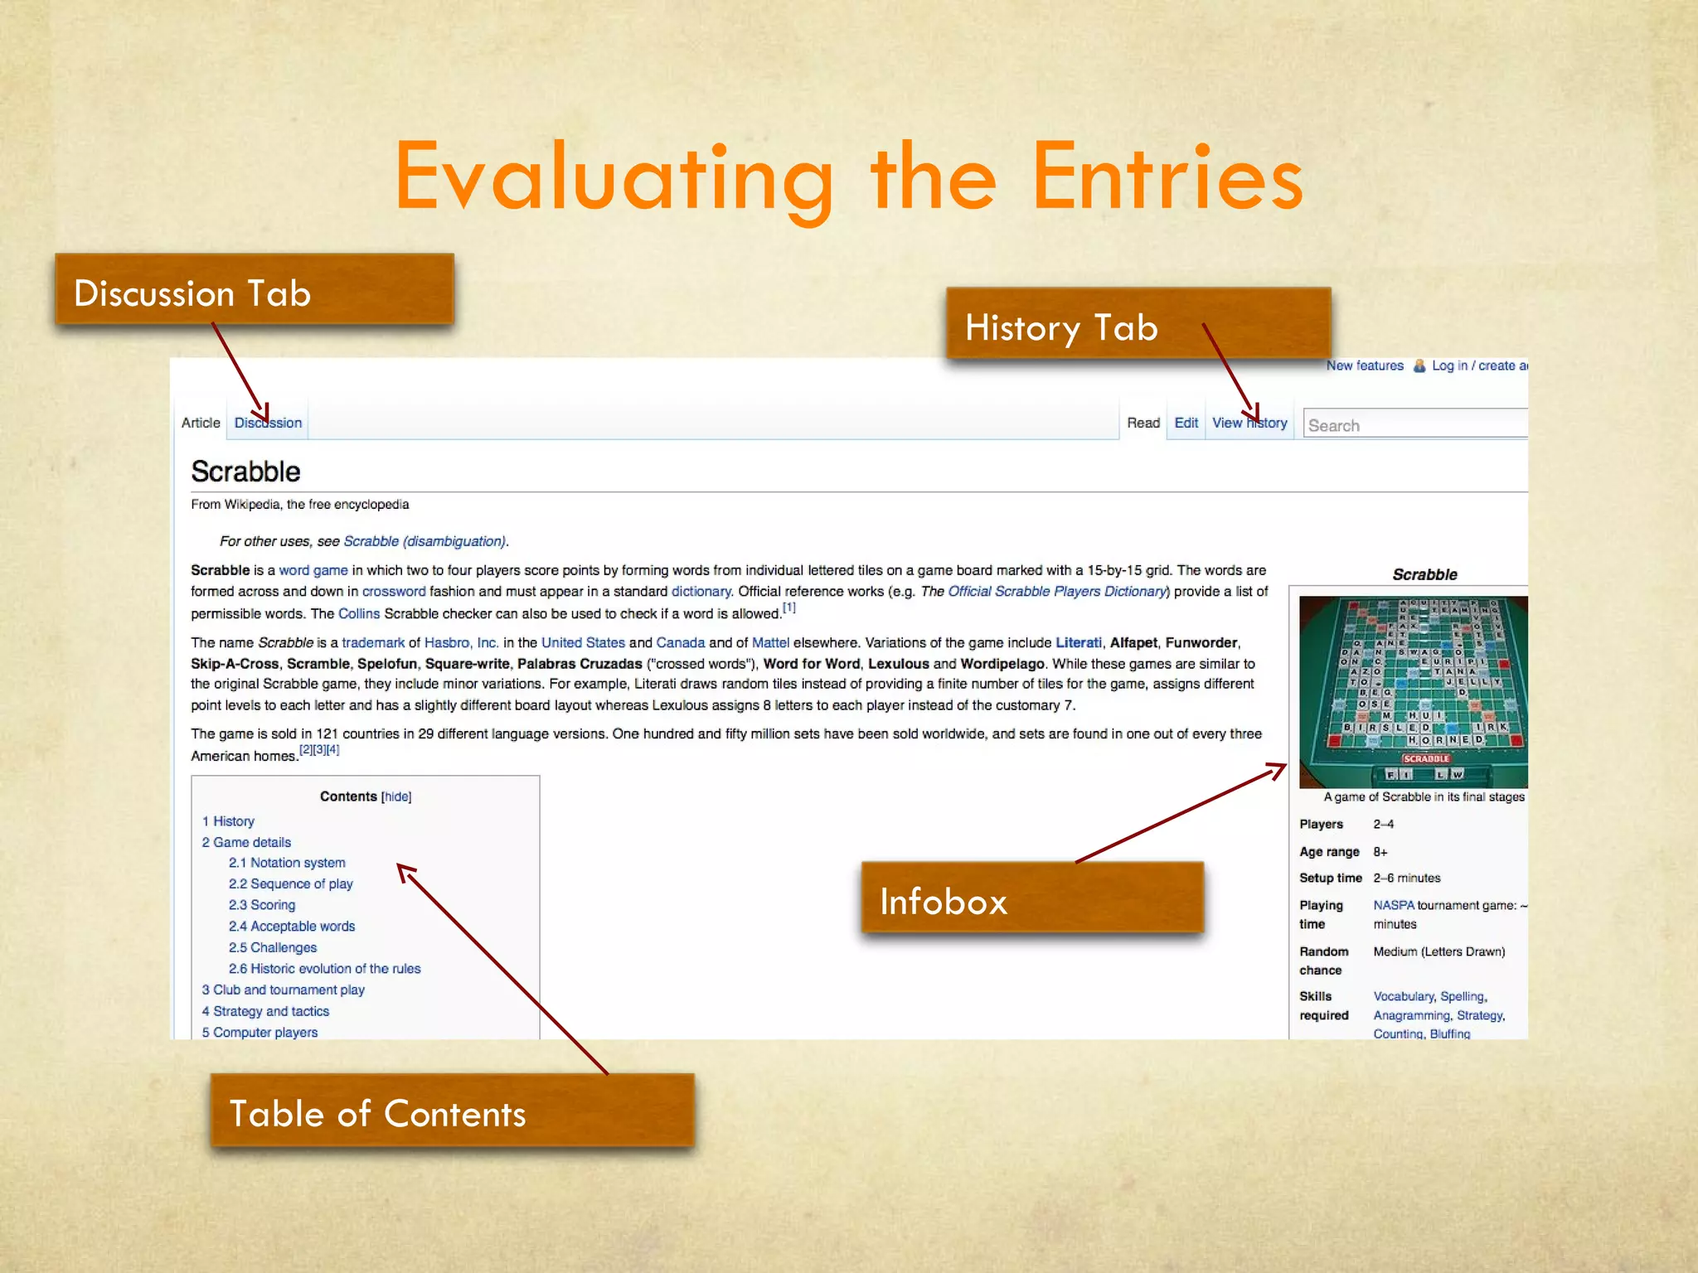Click the Collins link
The image size is (1698, 1273).
point(359,613)
